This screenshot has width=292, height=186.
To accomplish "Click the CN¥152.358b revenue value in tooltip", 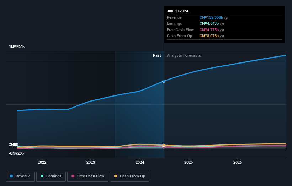I will [211, 18].
